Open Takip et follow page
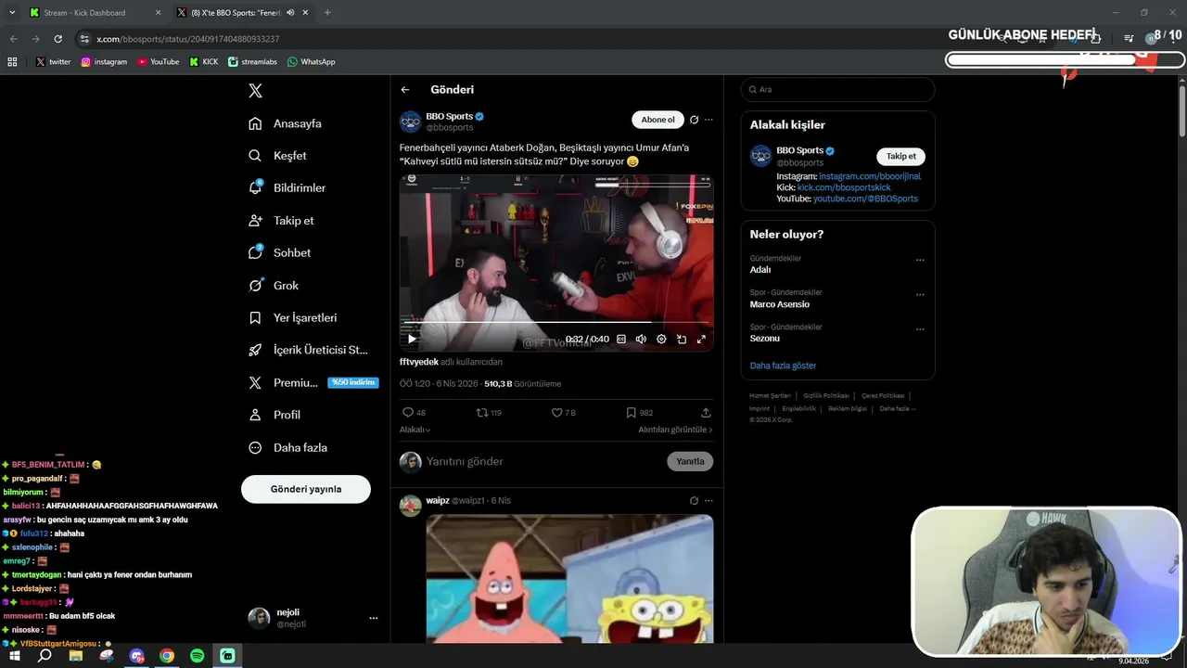 282,221
